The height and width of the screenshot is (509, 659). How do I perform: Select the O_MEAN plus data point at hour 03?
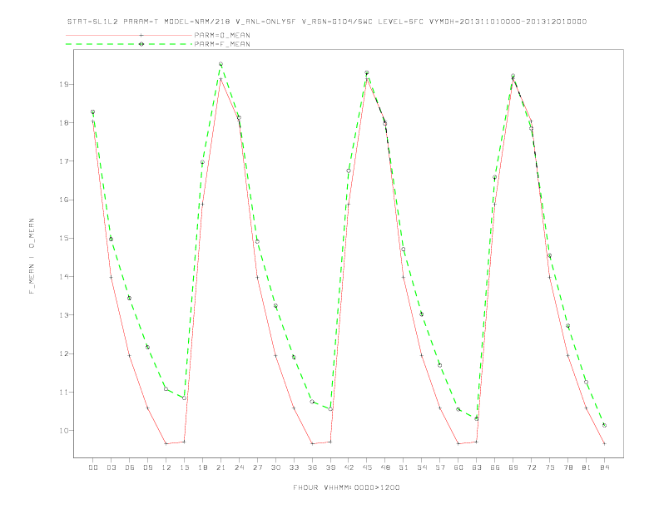point(111,277)
